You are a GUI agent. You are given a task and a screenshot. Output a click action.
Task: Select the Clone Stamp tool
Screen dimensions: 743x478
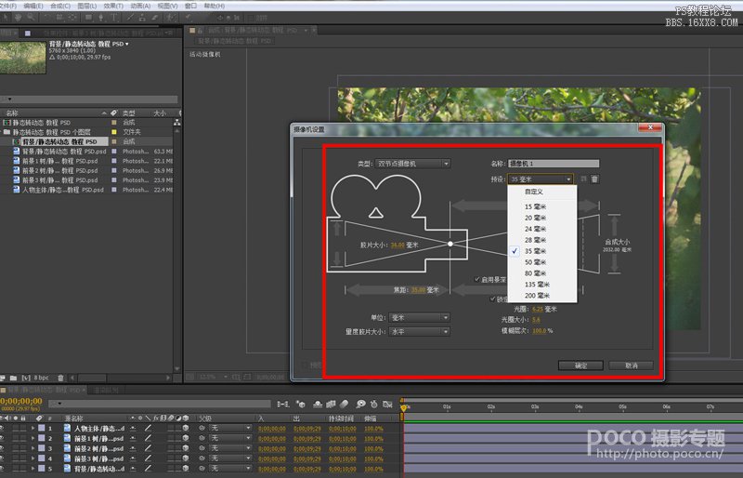[142, 18]
